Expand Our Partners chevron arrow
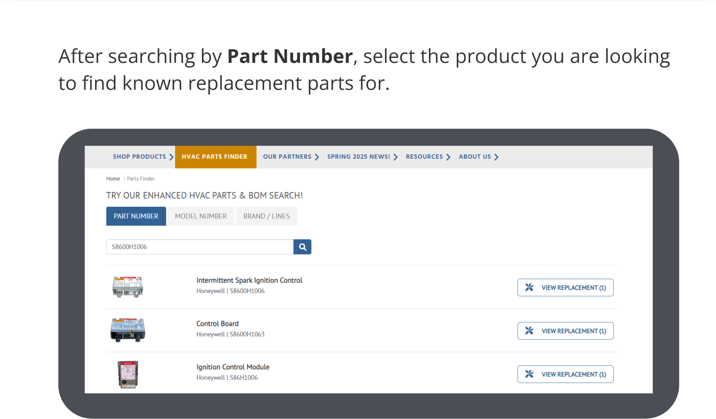Image resolution: width=716 pixels, height=419 pixels. point(317,157)
